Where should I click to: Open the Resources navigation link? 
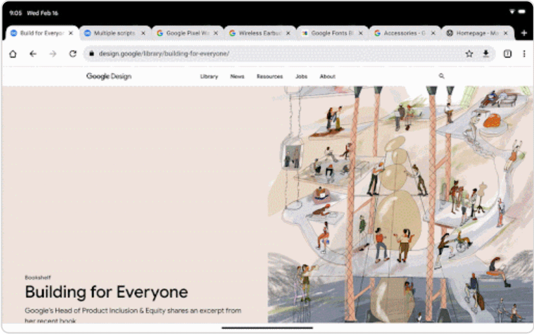(x=269, y=77)
